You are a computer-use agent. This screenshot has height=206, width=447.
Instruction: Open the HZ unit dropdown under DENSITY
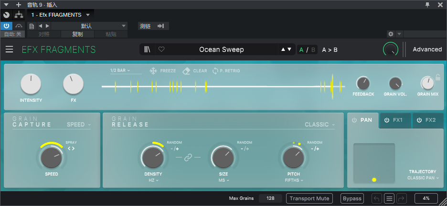153,180
